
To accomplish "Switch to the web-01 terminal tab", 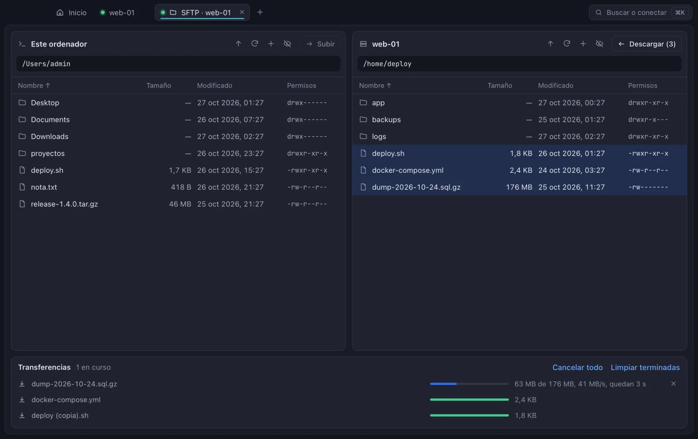I will click(x=118, y=12).
